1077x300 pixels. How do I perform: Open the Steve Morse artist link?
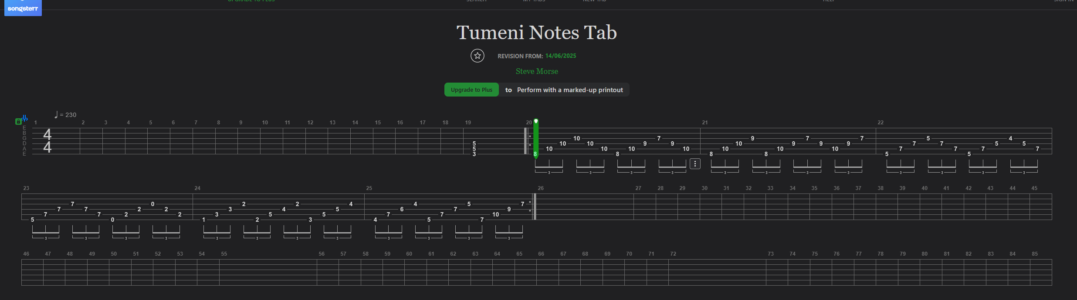click(537, 71)
